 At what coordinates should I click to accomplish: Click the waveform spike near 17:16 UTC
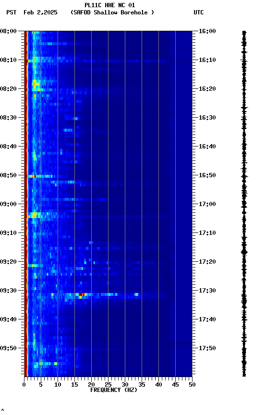point(244,252)
